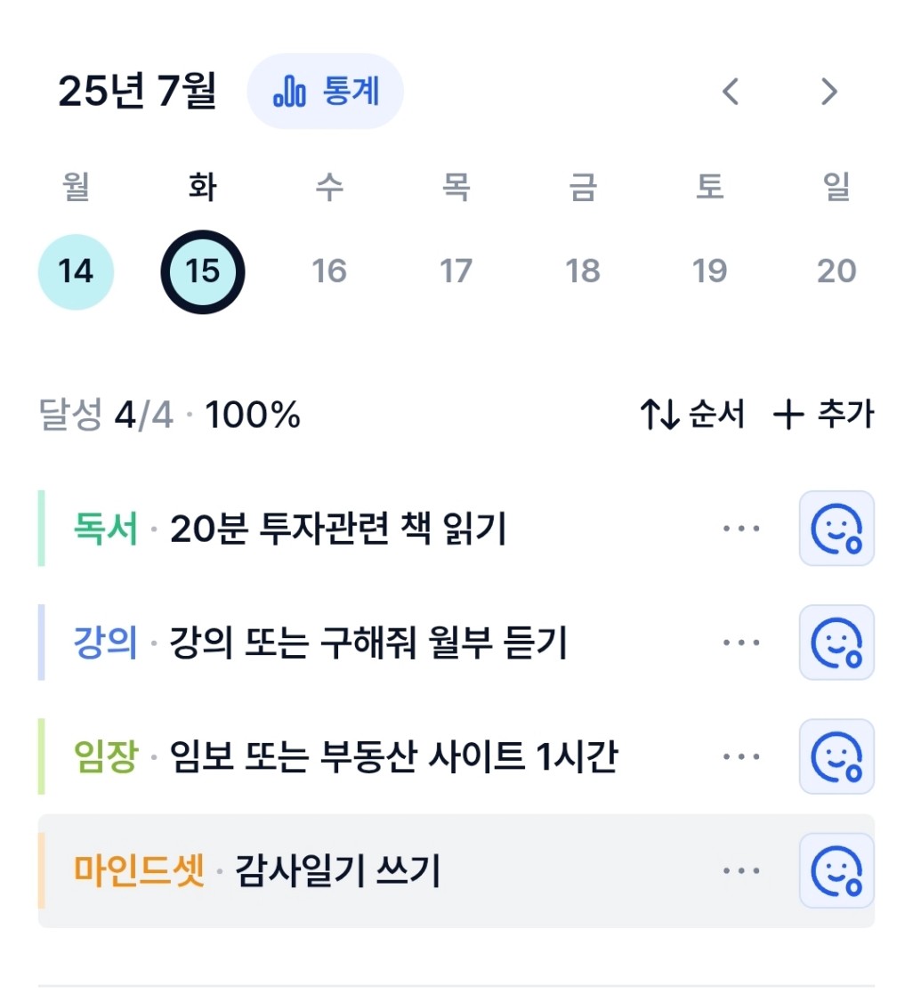Open three-dot menu for 강의 habit
The height and width of the screenshot is (994, 913).
(741, 642)
